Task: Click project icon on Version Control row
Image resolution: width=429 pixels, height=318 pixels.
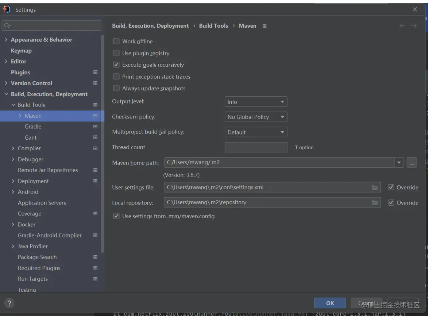Action: [x=95, y=83]
